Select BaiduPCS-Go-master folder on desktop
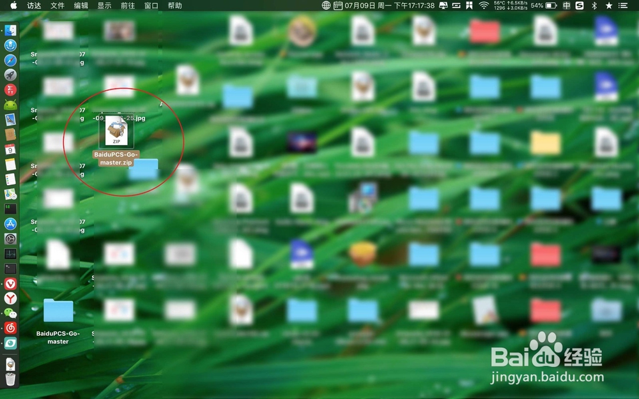Viewport: 639px width, 399px height. (58, 322)
